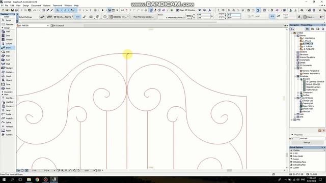Select the Shell tool
This screenshot has width=326, height=183.
click(x=8, y=64)
